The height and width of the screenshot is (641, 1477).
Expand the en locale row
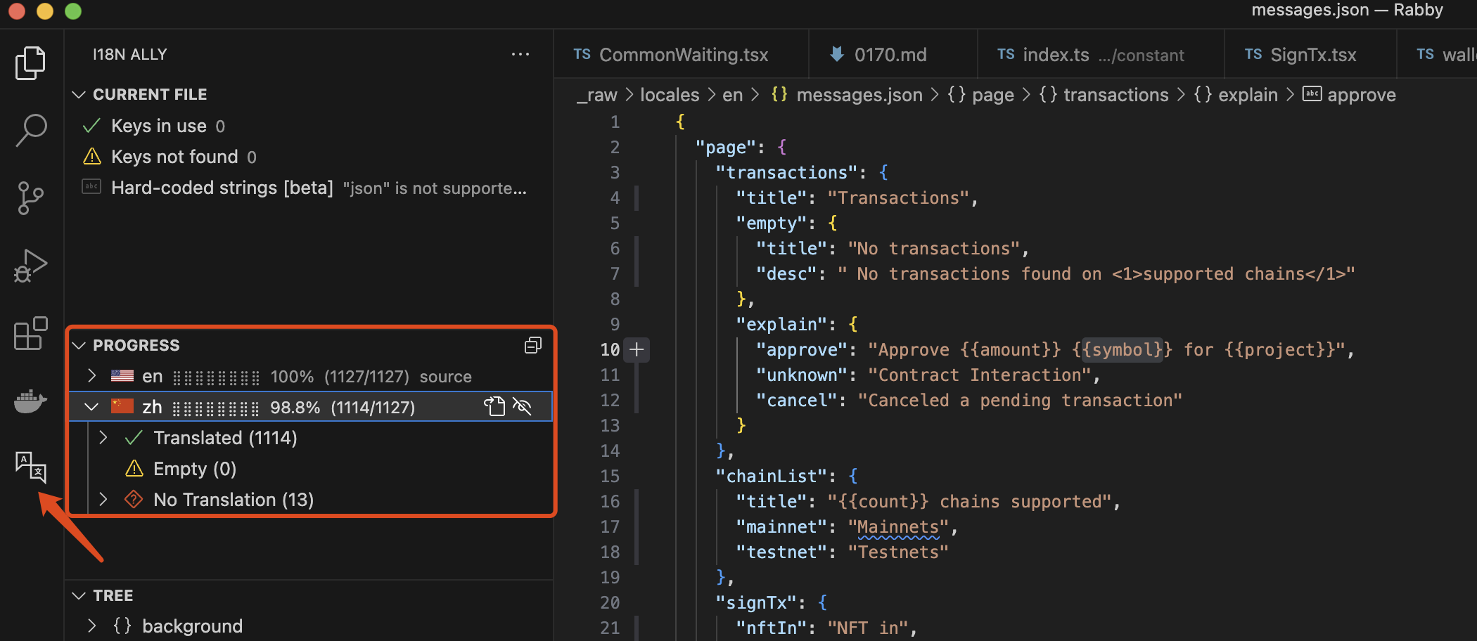click(x=91, y=376)
